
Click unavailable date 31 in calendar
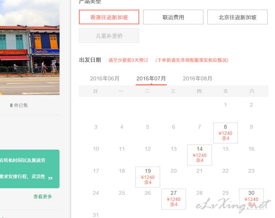(x=96, y=215)
